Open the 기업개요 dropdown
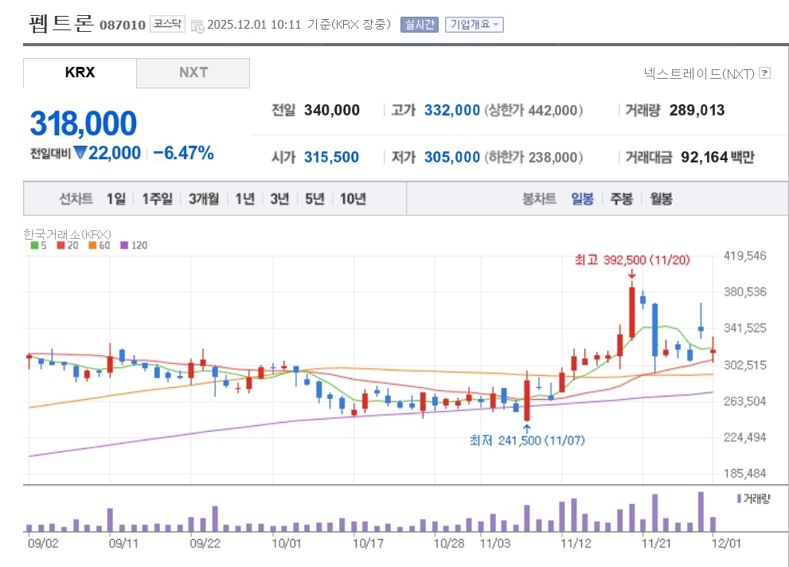The image size is (789, 567). (x=470, y=25)
